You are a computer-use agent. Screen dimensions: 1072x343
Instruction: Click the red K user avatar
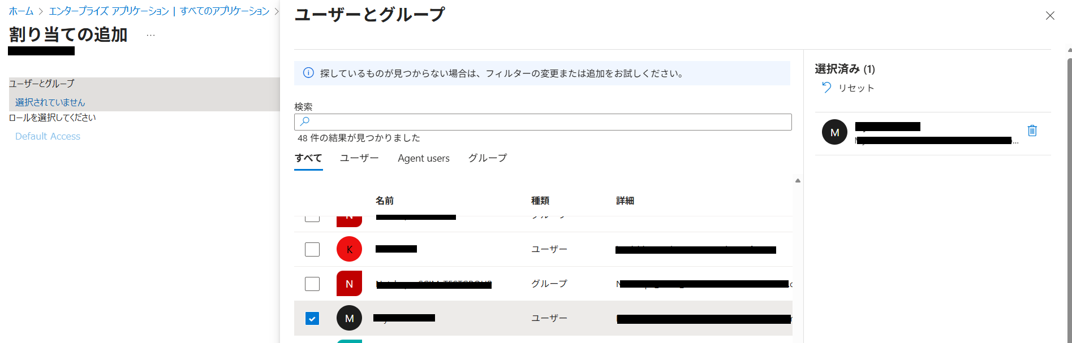pos(349,249)
